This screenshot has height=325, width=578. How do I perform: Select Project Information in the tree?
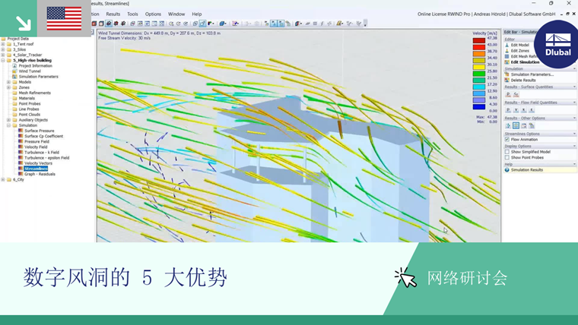36,66
